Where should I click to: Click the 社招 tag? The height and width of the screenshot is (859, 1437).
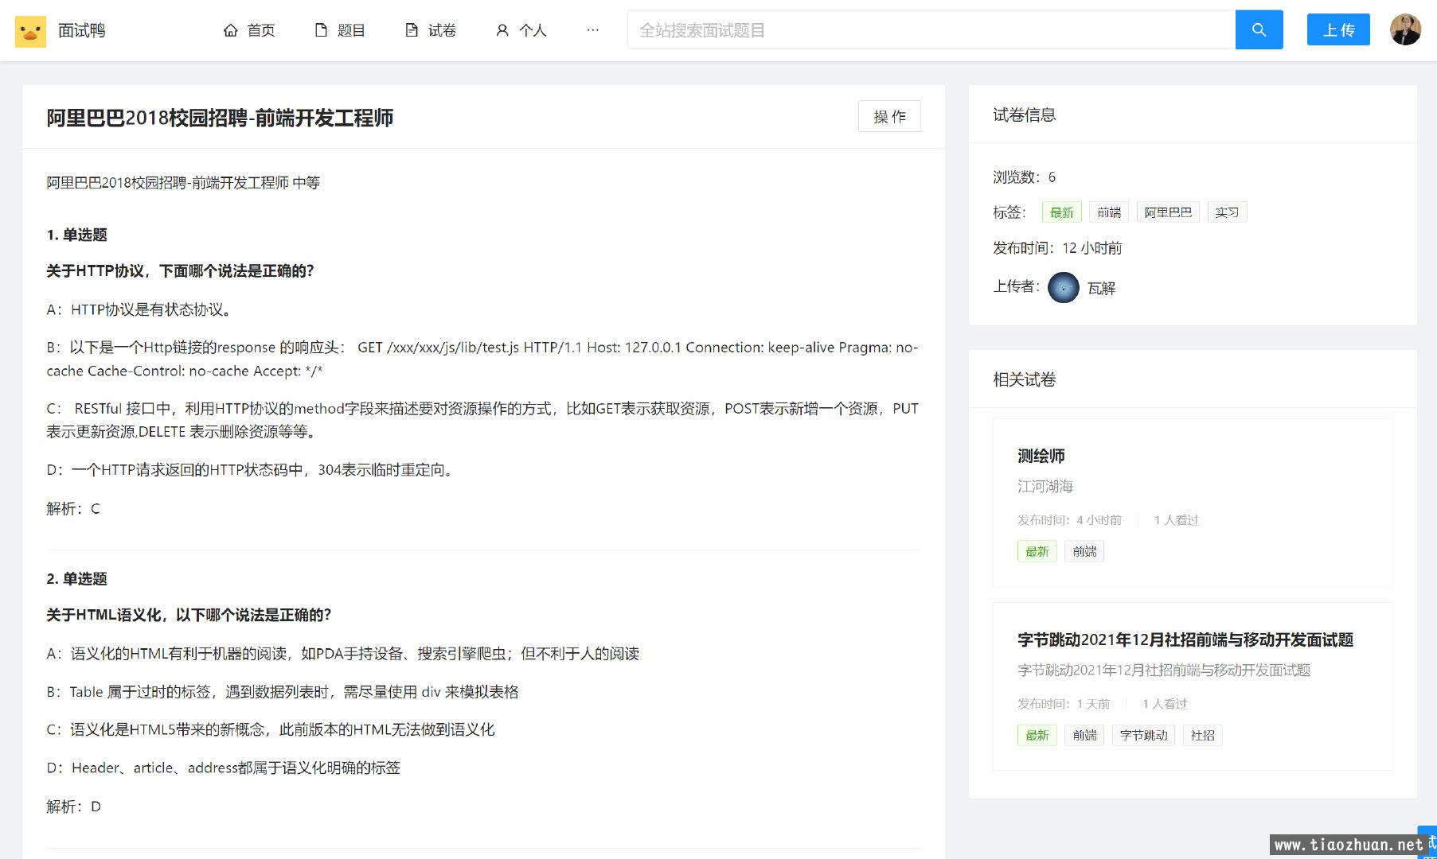pos(1202,735)
